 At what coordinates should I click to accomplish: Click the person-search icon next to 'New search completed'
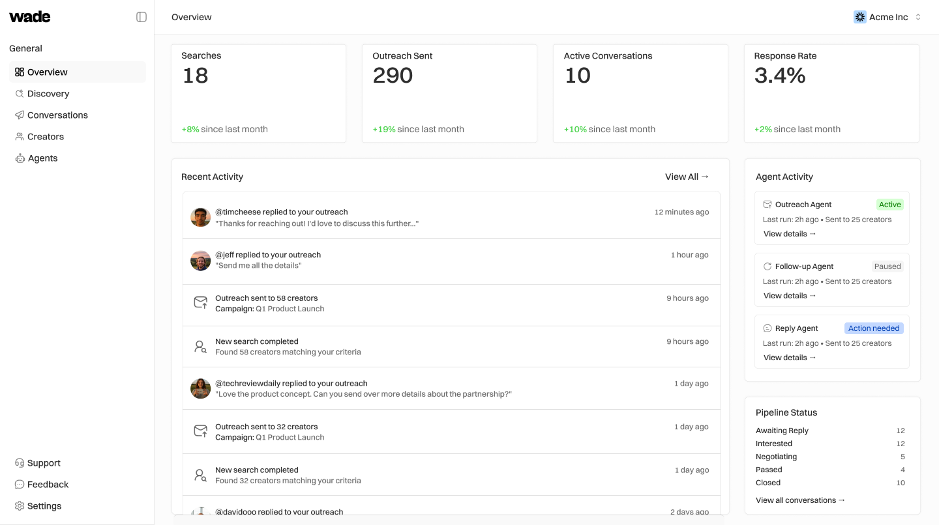(x=200, y=346)
